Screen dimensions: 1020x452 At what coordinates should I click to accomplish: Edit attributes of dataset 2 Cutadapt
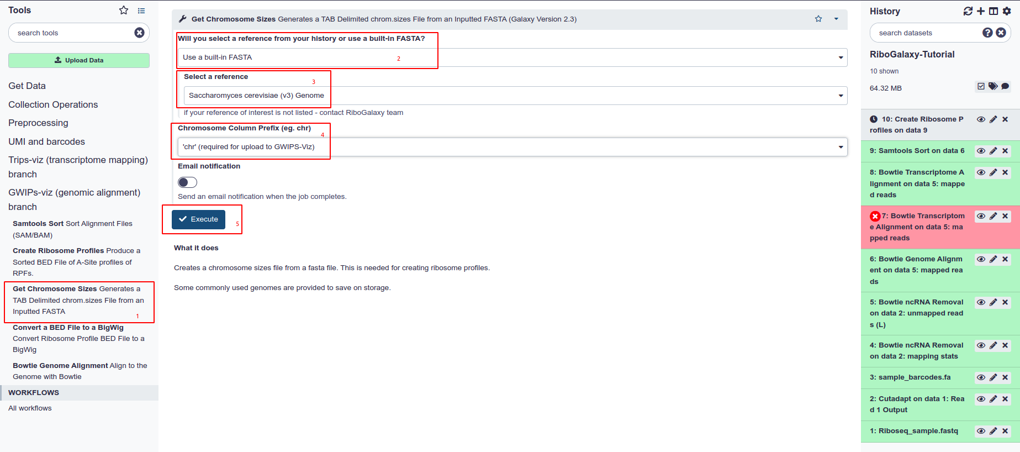coord(993,399)
